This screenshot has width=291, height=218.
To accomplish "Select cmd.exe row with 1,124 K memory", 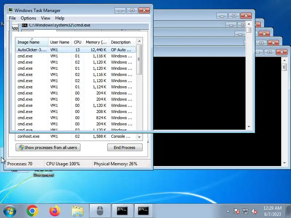I will (76, 87).
